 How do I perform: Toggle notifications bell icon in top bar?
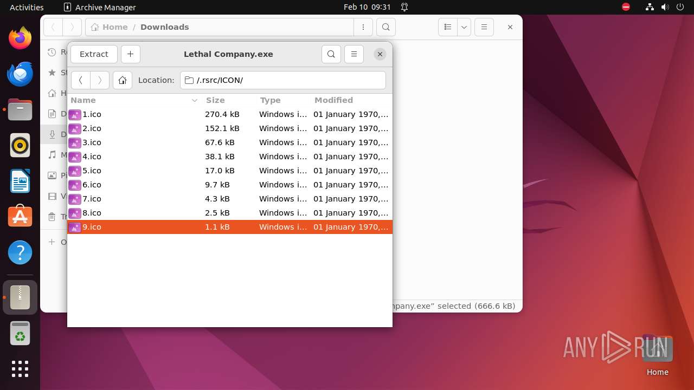tap(404, 7)
